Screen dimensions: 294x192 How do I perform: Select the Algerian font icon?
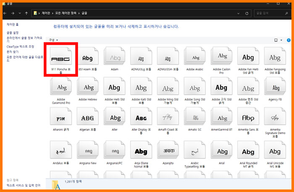coord(87,117)
